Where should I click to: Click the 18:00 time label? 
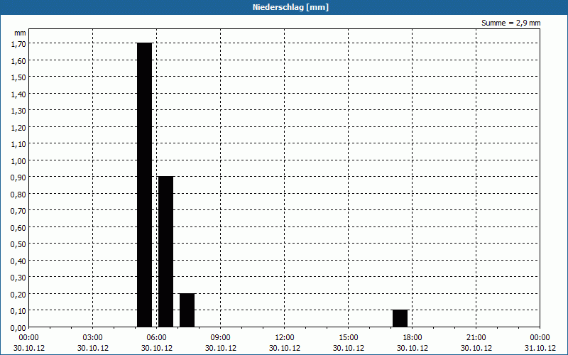click(413, 337)
